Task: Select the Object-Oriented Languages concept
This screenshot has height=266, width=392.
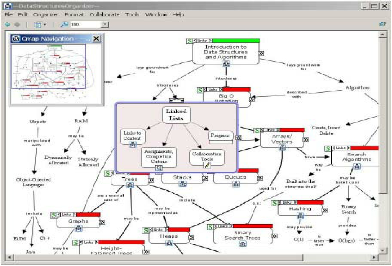Action: (33, 182)
